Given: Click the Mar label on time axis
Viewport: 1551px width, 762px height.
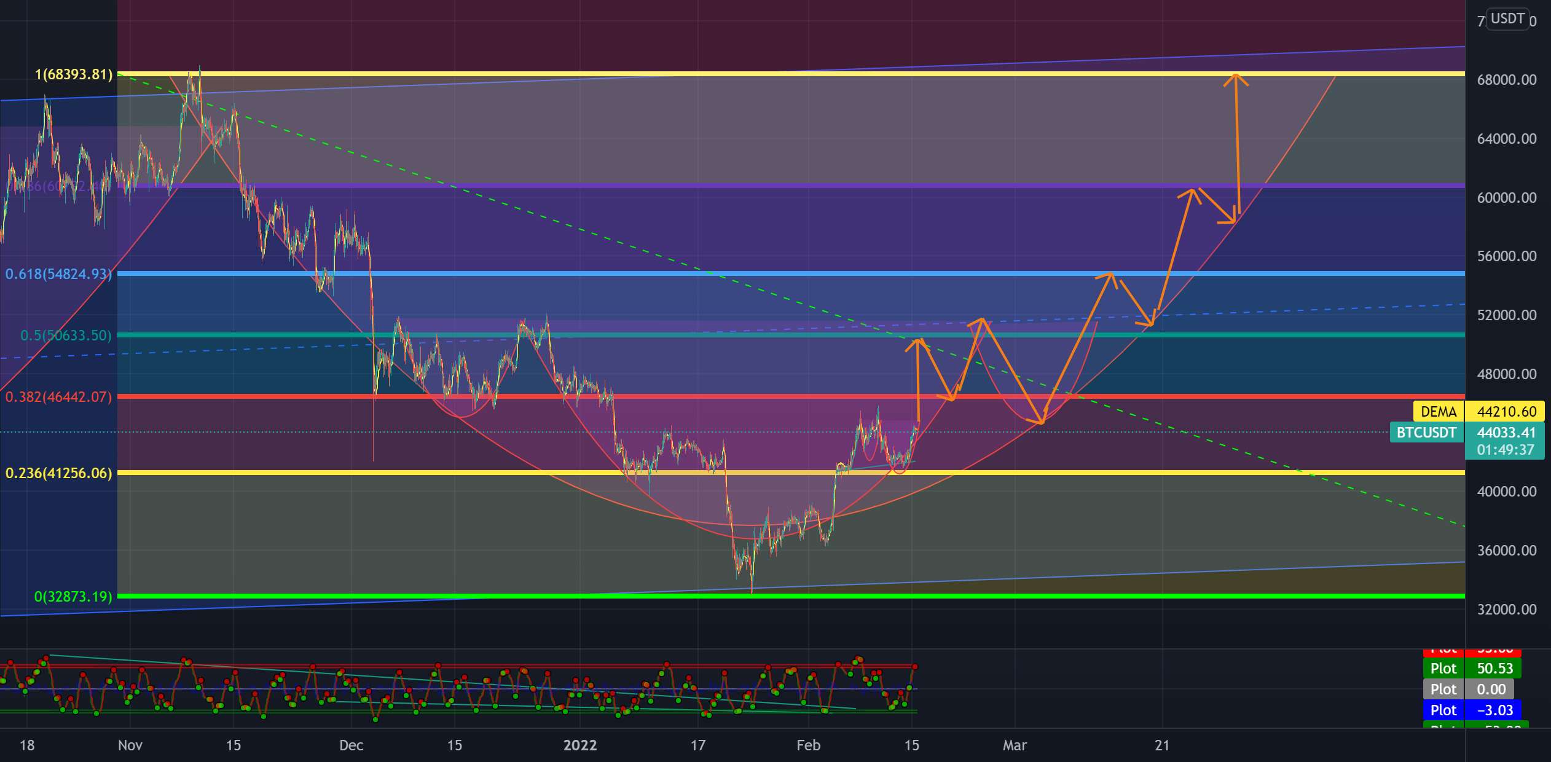Looking at the screenshot, I should [x=1015, y=745].
